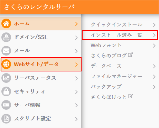The height and width of the screenshot is (128, 159).
Task: Click chevron next to ファイルマネージャー
Action: pos(154,77)
